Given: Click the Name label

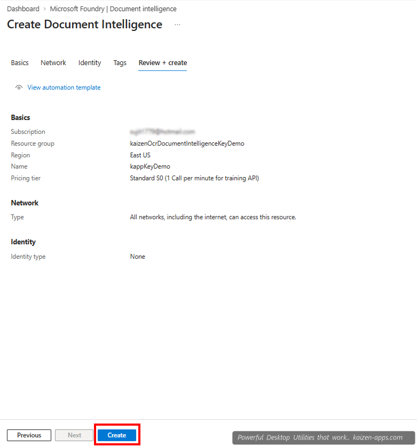Looking at the screenshot, I should click(x=19, y=166).
